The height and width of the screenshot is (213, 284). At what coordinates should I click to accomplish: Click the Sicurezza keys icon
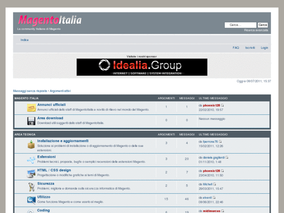click(32, 187)
